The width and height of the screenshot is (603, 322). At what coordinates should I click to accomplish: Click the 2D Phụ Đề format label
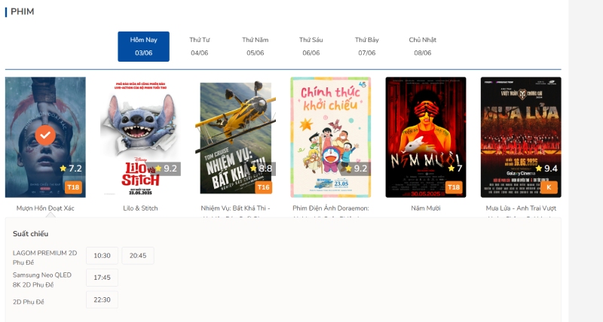[29, 302]
